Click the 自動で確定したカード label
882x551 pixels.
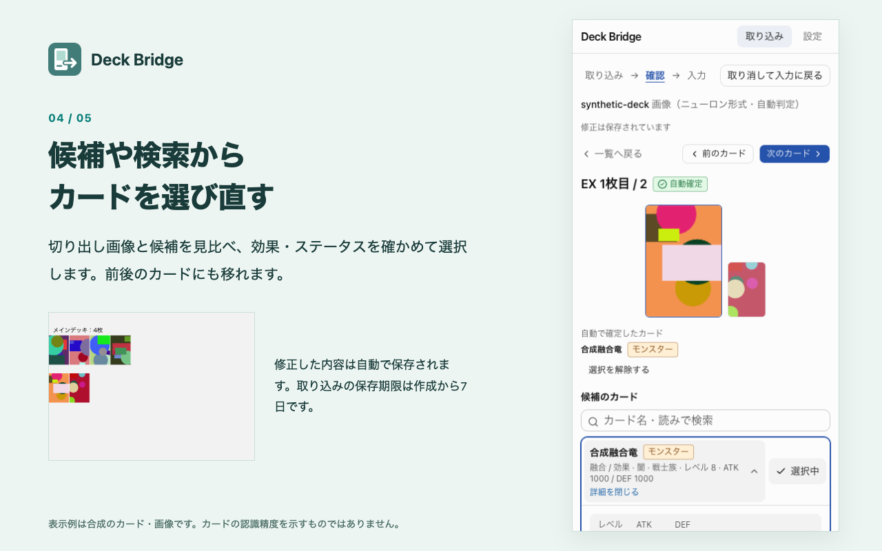pyautogui.click(x=622, y=333)
